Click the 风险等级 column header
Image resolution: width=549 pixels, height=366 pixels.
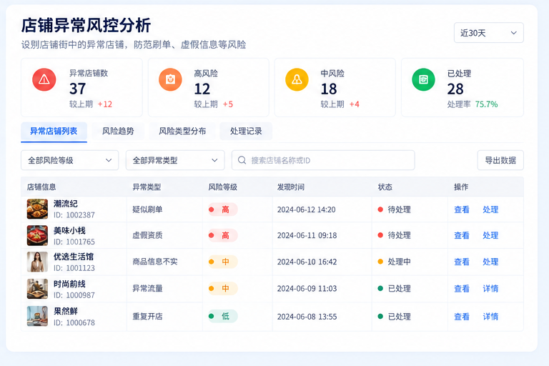tap(223, 187)
